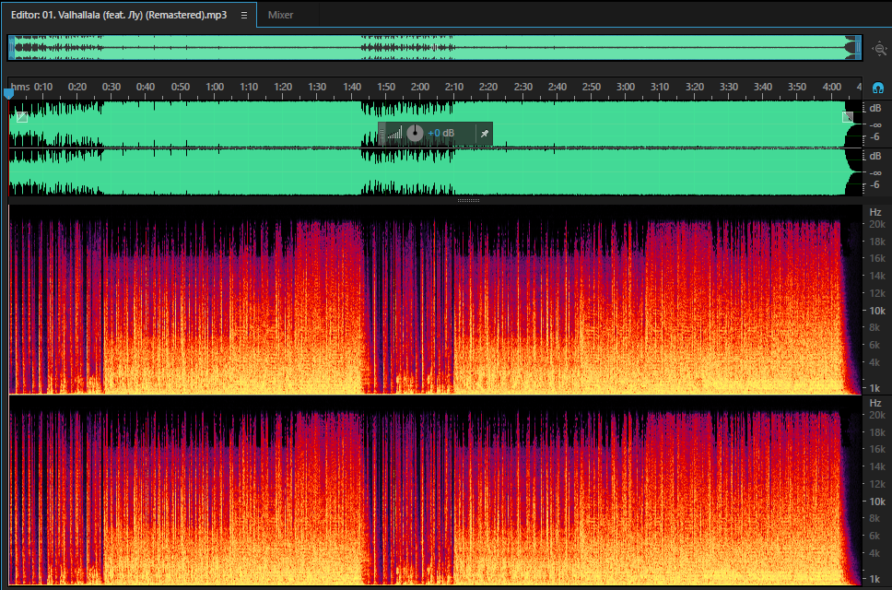Click the fade-in handle on the waveform

[x=21, y=117]
